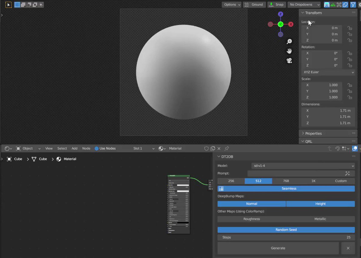361x258 pixels.
Task: Open the XYZ Euler rotation order dropdown
Action: click(x=328, y=72)
